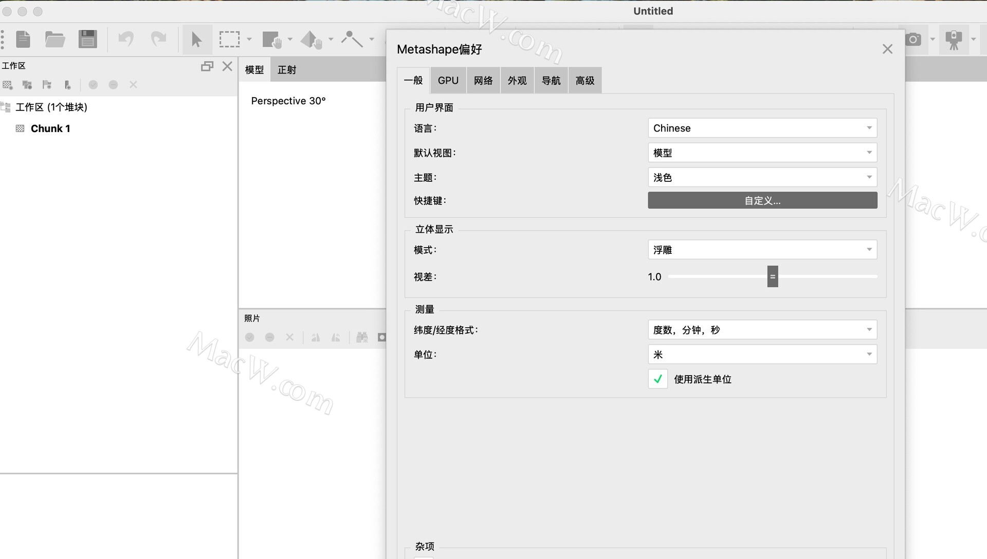Close the 工作区 panel
The width and height of the screenshot is (987, 559).
[227, 66]
